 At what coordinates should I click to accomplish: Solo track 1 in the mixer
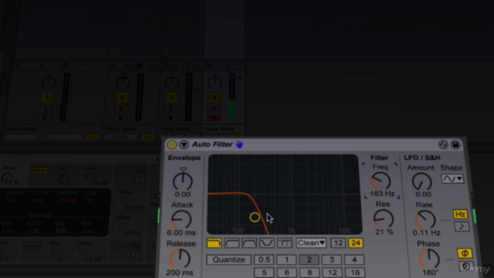(46, 110)
